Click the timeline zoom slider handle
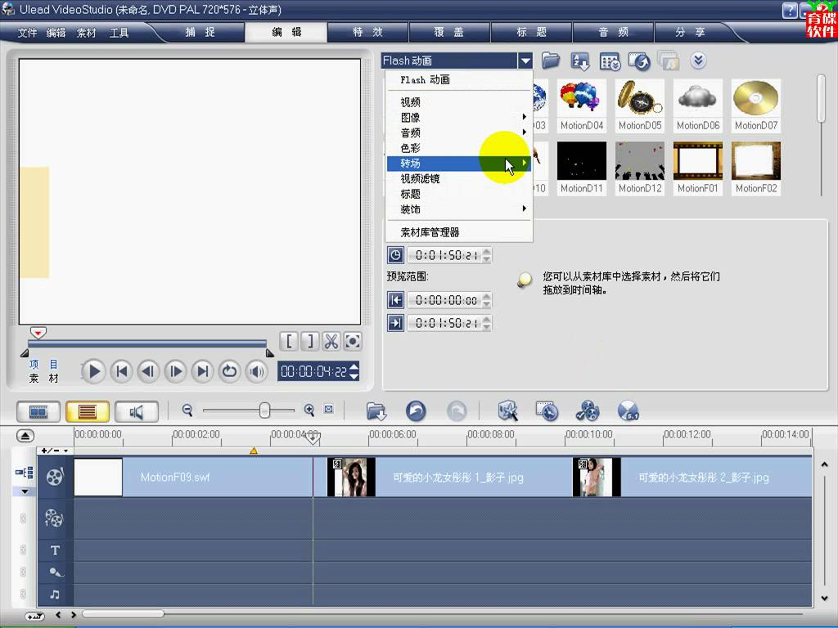Screen dimensions: 838x628 click(x=264, y=410)
